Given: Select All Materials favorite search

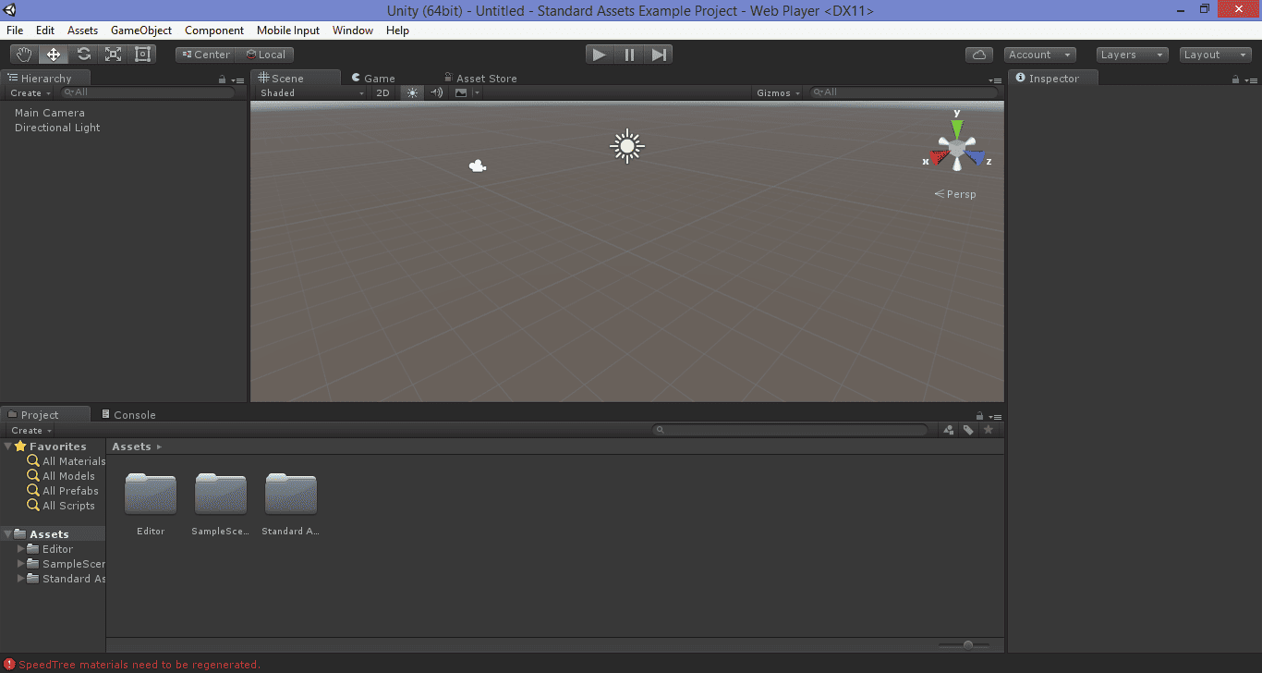Looking at the screenshot, I should click(x=67, y=461).
